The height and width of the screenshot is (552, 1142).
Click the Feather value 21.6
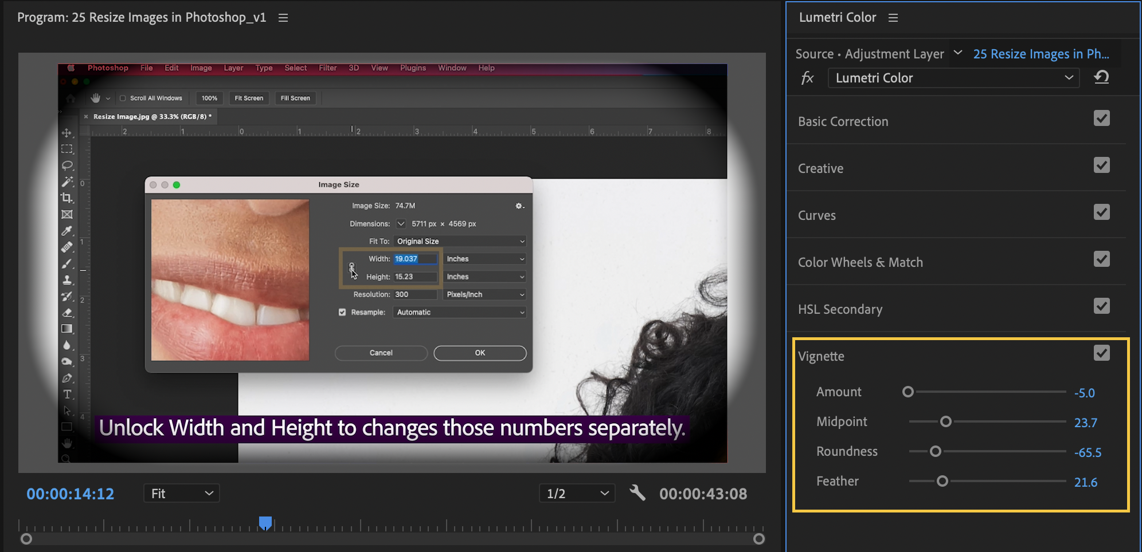(x=1085, y=482)
